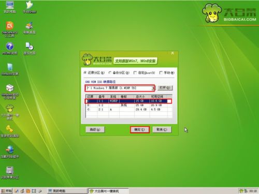Viewport: 259px width, 194px height.
Task: Open the Windows install desktop icon
Action: pos(10,69)
